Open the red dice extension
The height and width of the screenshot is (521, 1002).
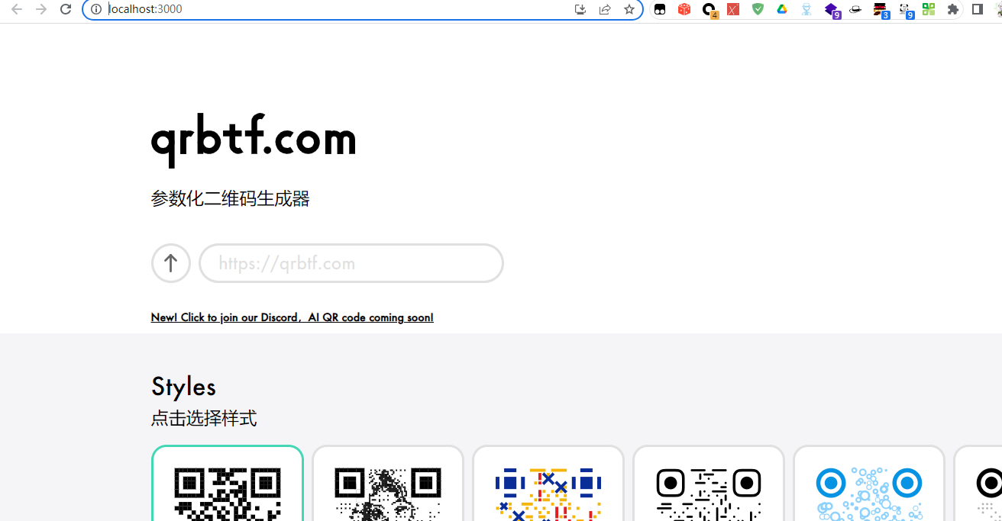click(x=684, y=9)
